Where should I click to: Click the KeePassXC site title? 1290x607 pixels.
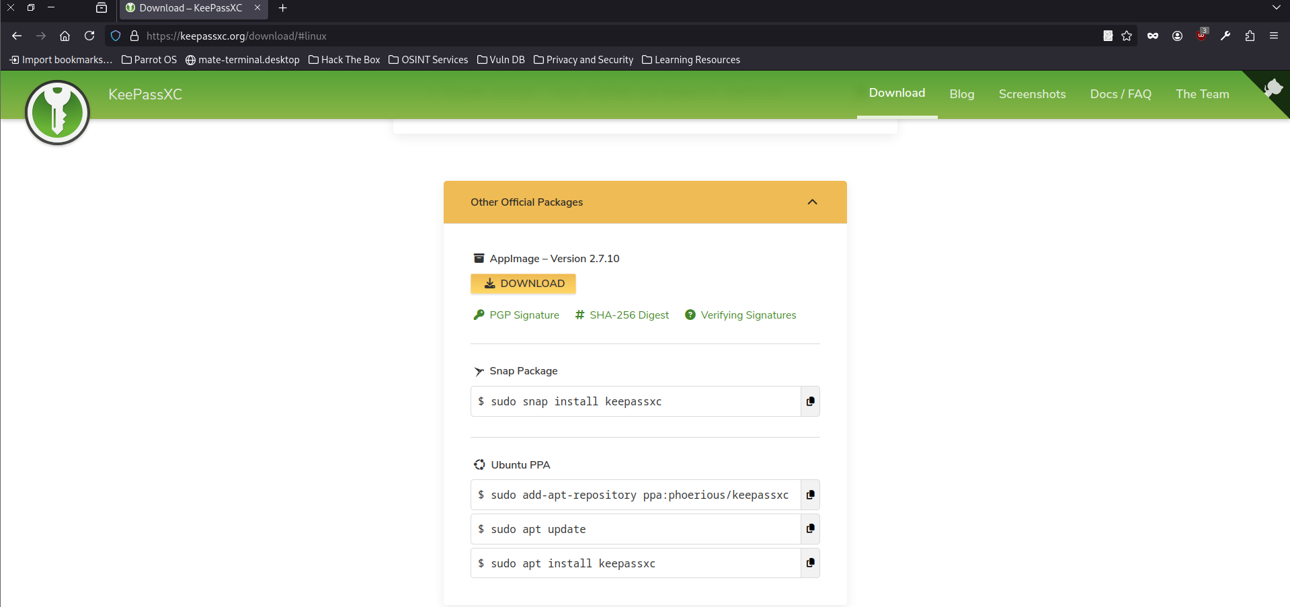pos(145,94)
